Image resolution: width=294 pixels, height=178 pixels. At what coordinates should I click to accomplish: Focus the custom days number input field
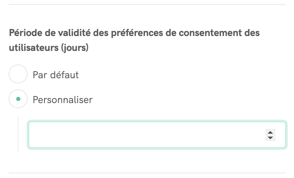(145, 135)
